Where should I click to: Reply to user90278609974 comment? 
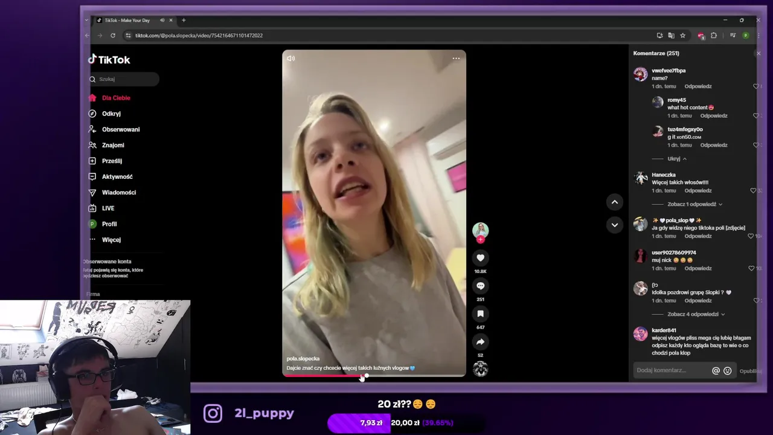click(x=698, y=268)
